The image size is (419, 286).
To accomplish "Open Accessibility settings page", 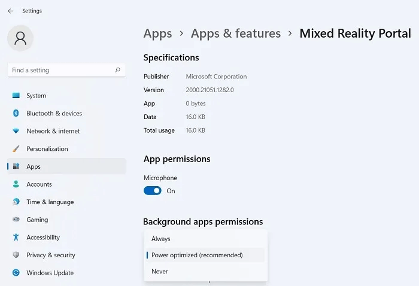I will tap(43, 238).
